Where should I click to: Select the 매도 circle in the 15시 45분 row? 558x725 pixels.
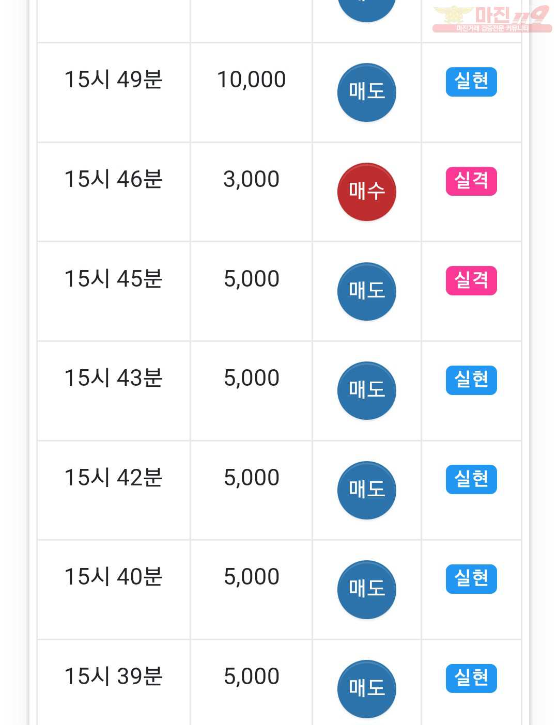pyautogui.click(x=367, y=291)
